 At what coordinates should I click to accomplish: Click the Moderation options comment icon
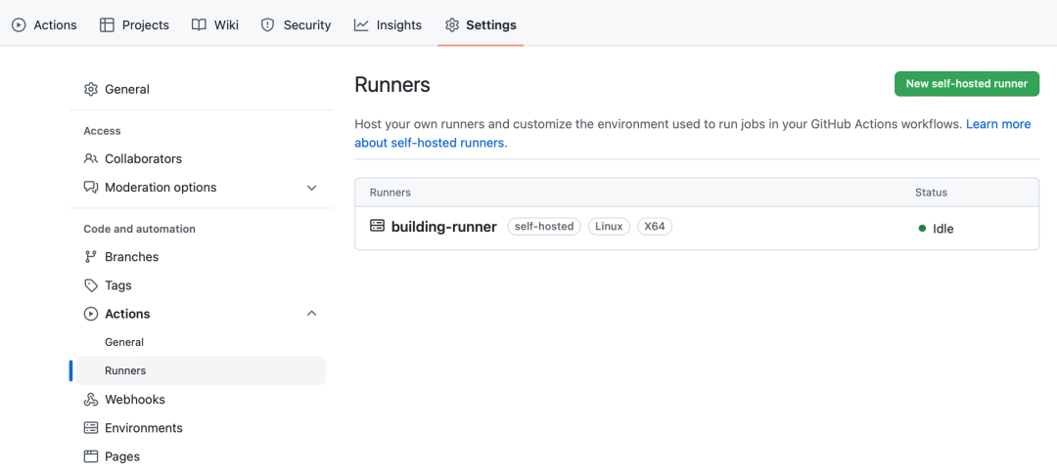coord(91,188)
